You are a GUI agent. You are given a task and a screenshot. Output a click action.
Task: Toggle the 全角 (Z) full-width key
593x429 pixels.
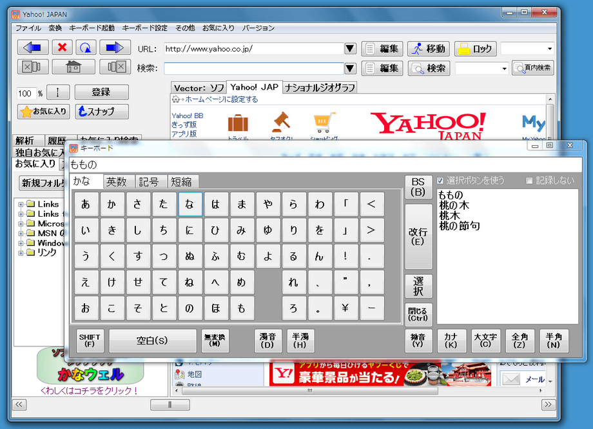click(520, 341)
